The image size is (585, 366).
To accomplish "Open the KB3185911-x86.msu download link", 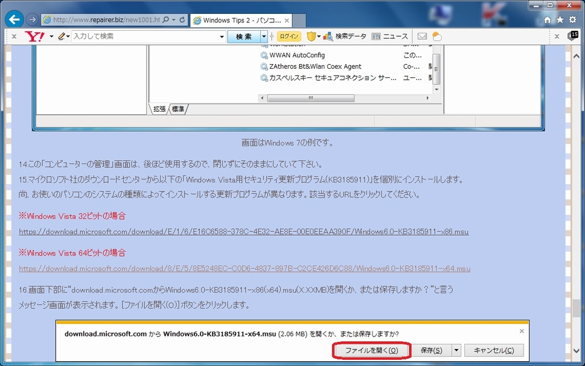I will click(x=244, y=232).
